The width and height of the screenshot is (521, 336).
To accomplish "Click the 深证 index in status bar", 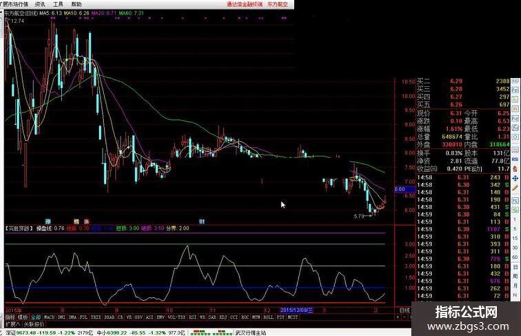I will pyautogui.click(x=10, y=333).
